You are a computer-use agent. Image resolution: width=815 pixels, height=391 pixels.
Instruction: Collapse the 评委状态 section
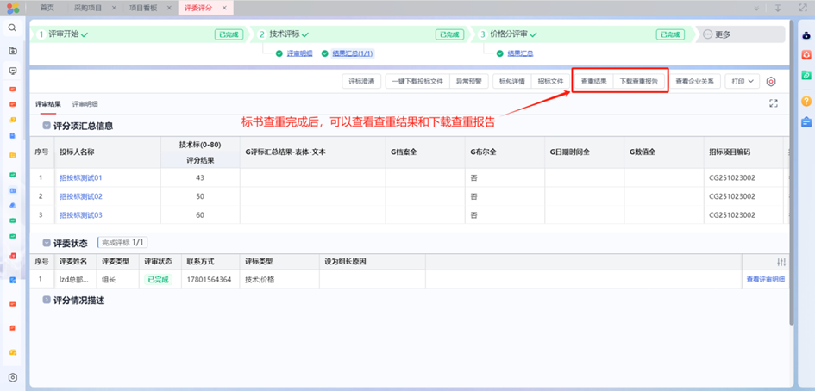tap(47, 243)
